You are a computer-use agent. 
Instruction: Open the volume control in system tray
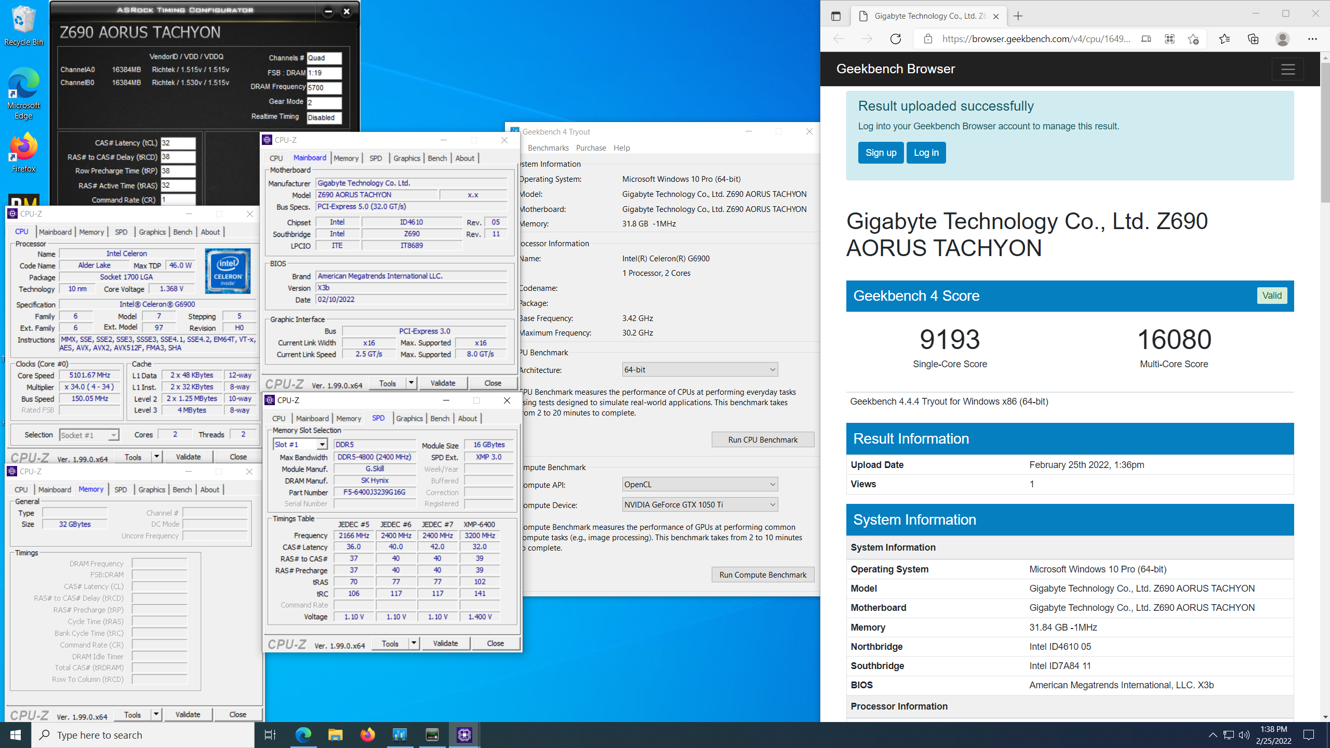pyautogui.click(x=1244, y=734)
